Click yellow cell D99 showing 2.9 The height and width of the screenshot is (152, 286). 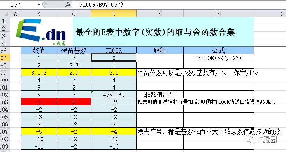pos(114,73)
